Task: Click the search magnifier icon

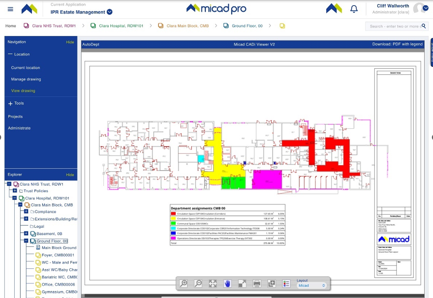Action: 424,26
